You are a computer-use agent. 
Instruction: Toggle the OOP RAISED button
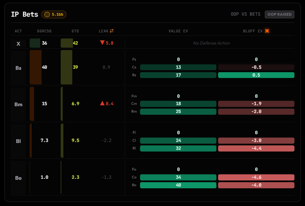tap(279, 14)
